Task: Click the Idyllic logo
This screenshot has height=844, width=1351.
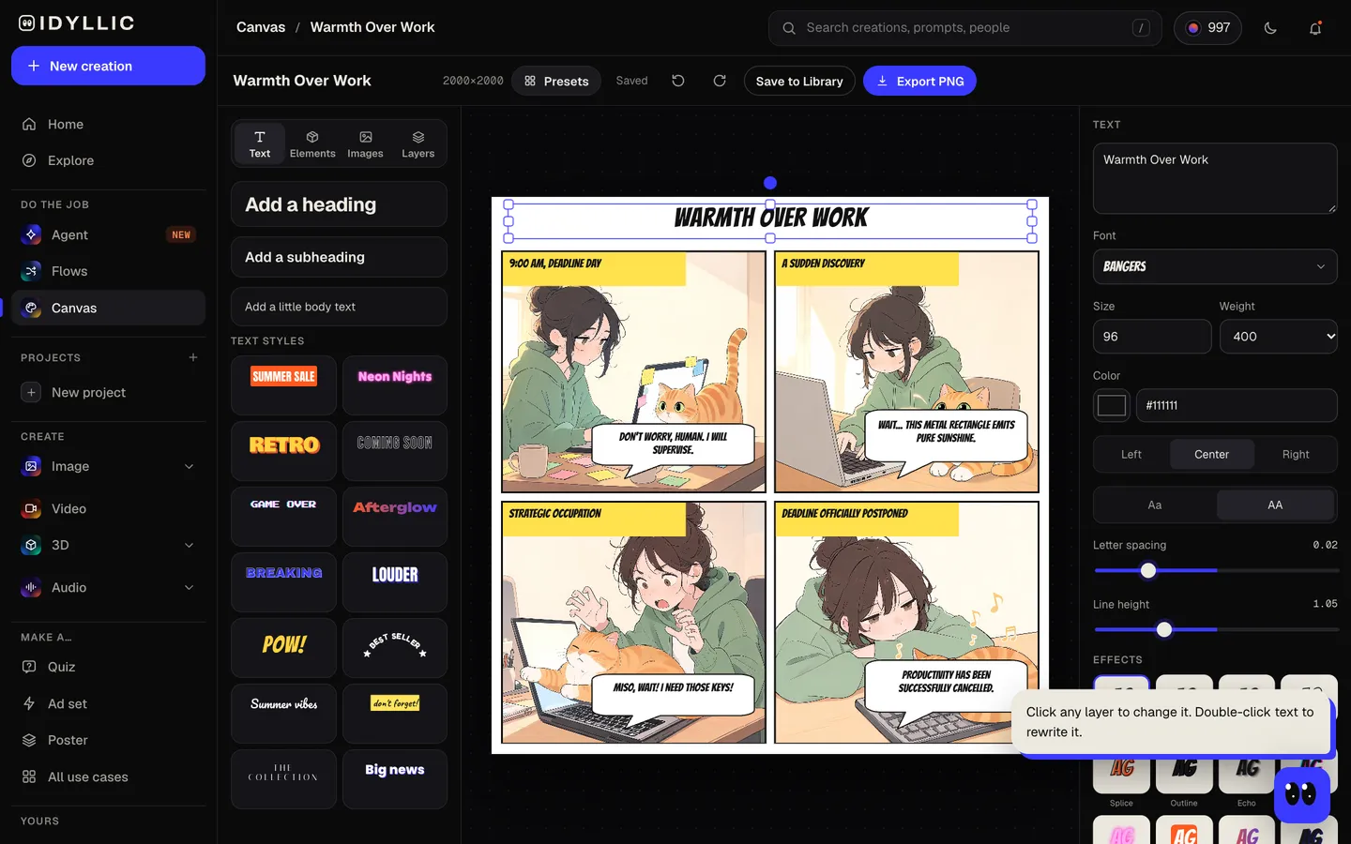Action: coord(77,23)
